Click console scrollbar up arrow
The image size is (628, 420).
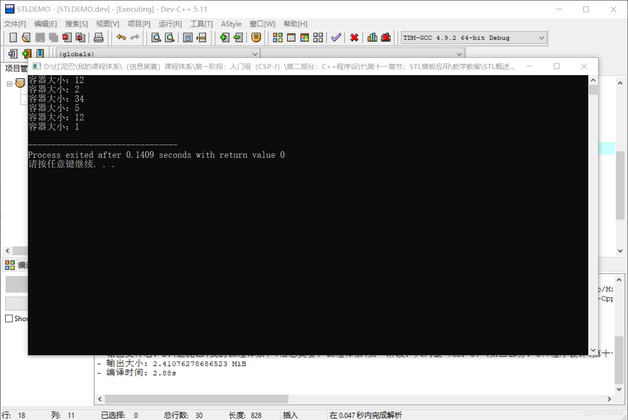pyautogui.click(x=593, y=80)
